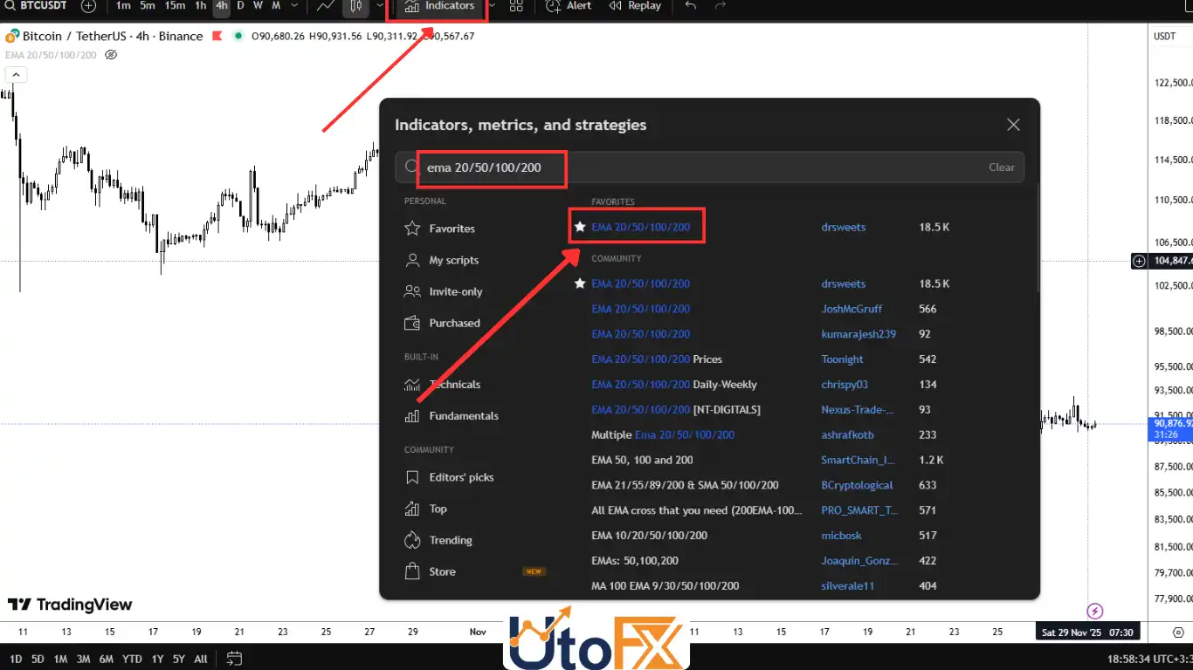1193x670 pixels.
Task: Close the Indicators dialog
Action: click(x=1013, y=125)
